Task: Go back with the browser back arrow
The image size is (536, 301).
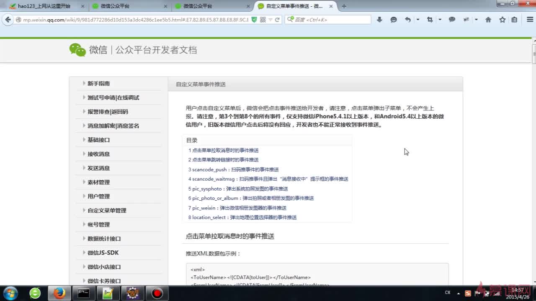Action: click(x=8, y=20)
